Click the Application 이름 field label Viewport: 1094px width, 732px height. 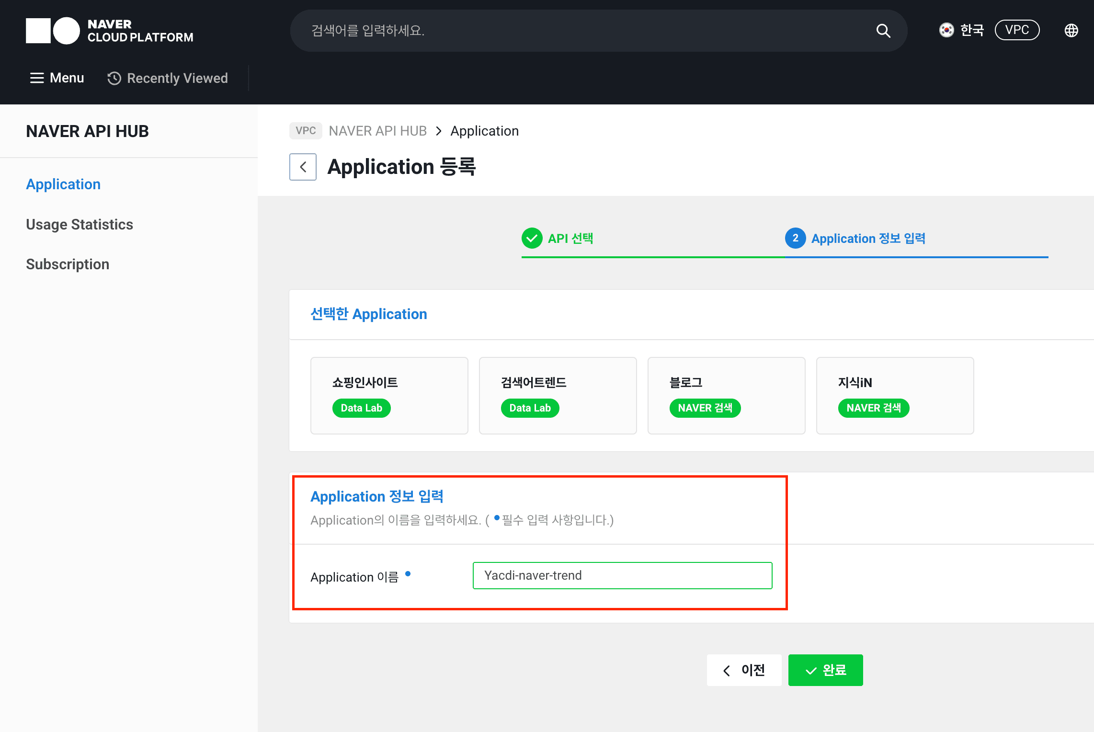pos(354,577)
